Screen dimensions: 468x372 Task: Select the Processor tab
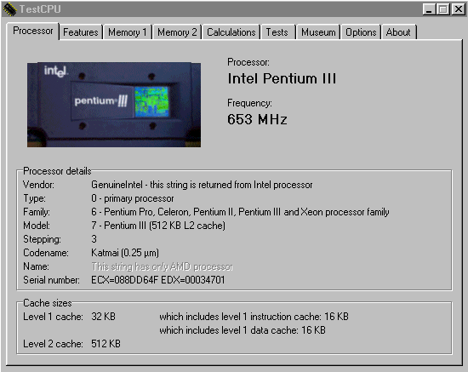[x=33, y=31]
